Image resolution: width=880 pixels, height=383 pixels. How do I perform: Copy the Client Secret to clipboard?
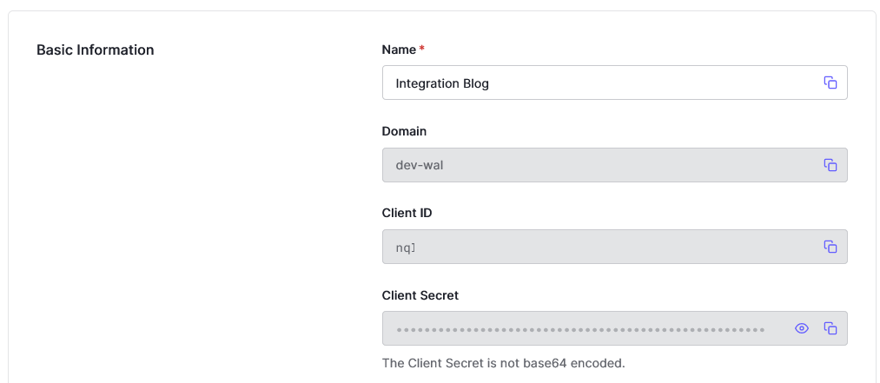[830, 328]
